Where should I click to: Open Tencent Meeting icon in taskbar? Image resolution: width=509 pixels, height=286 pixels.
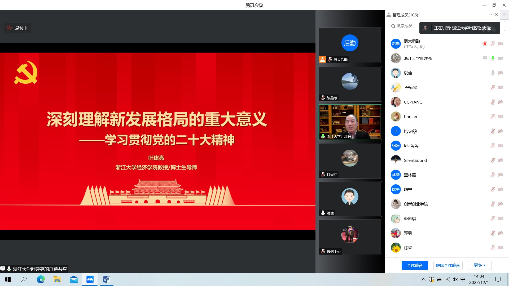click(x=90, y=279)
